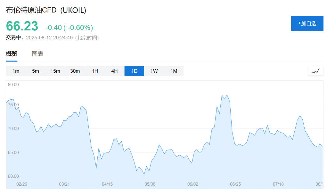Switch chart type with the line chart icon
Viewport: 328px width, 195px height.
tap(316, 71)
